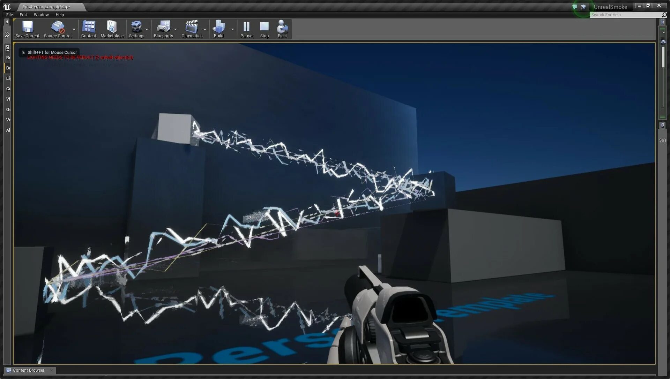Expand the Build options dropdown arrow

tap(232, 29)
